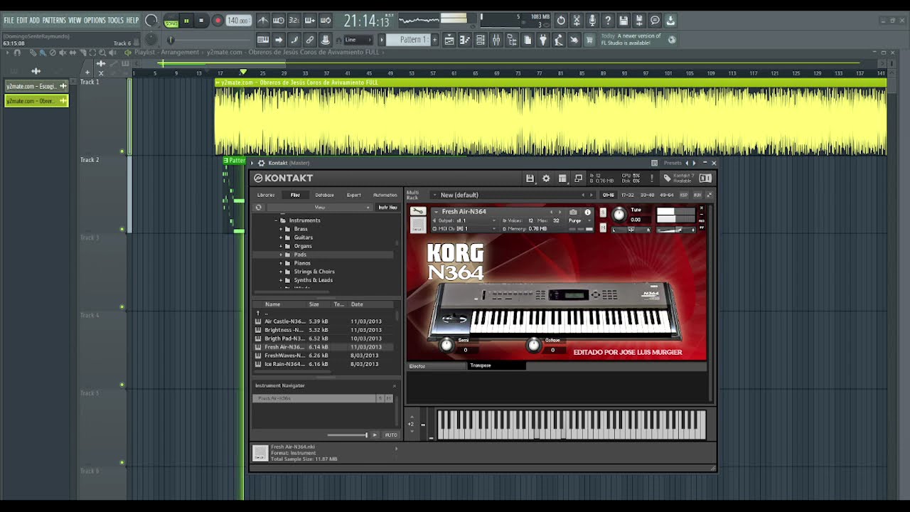Open the View dropdown in Kontakt browser

[319, 207]
